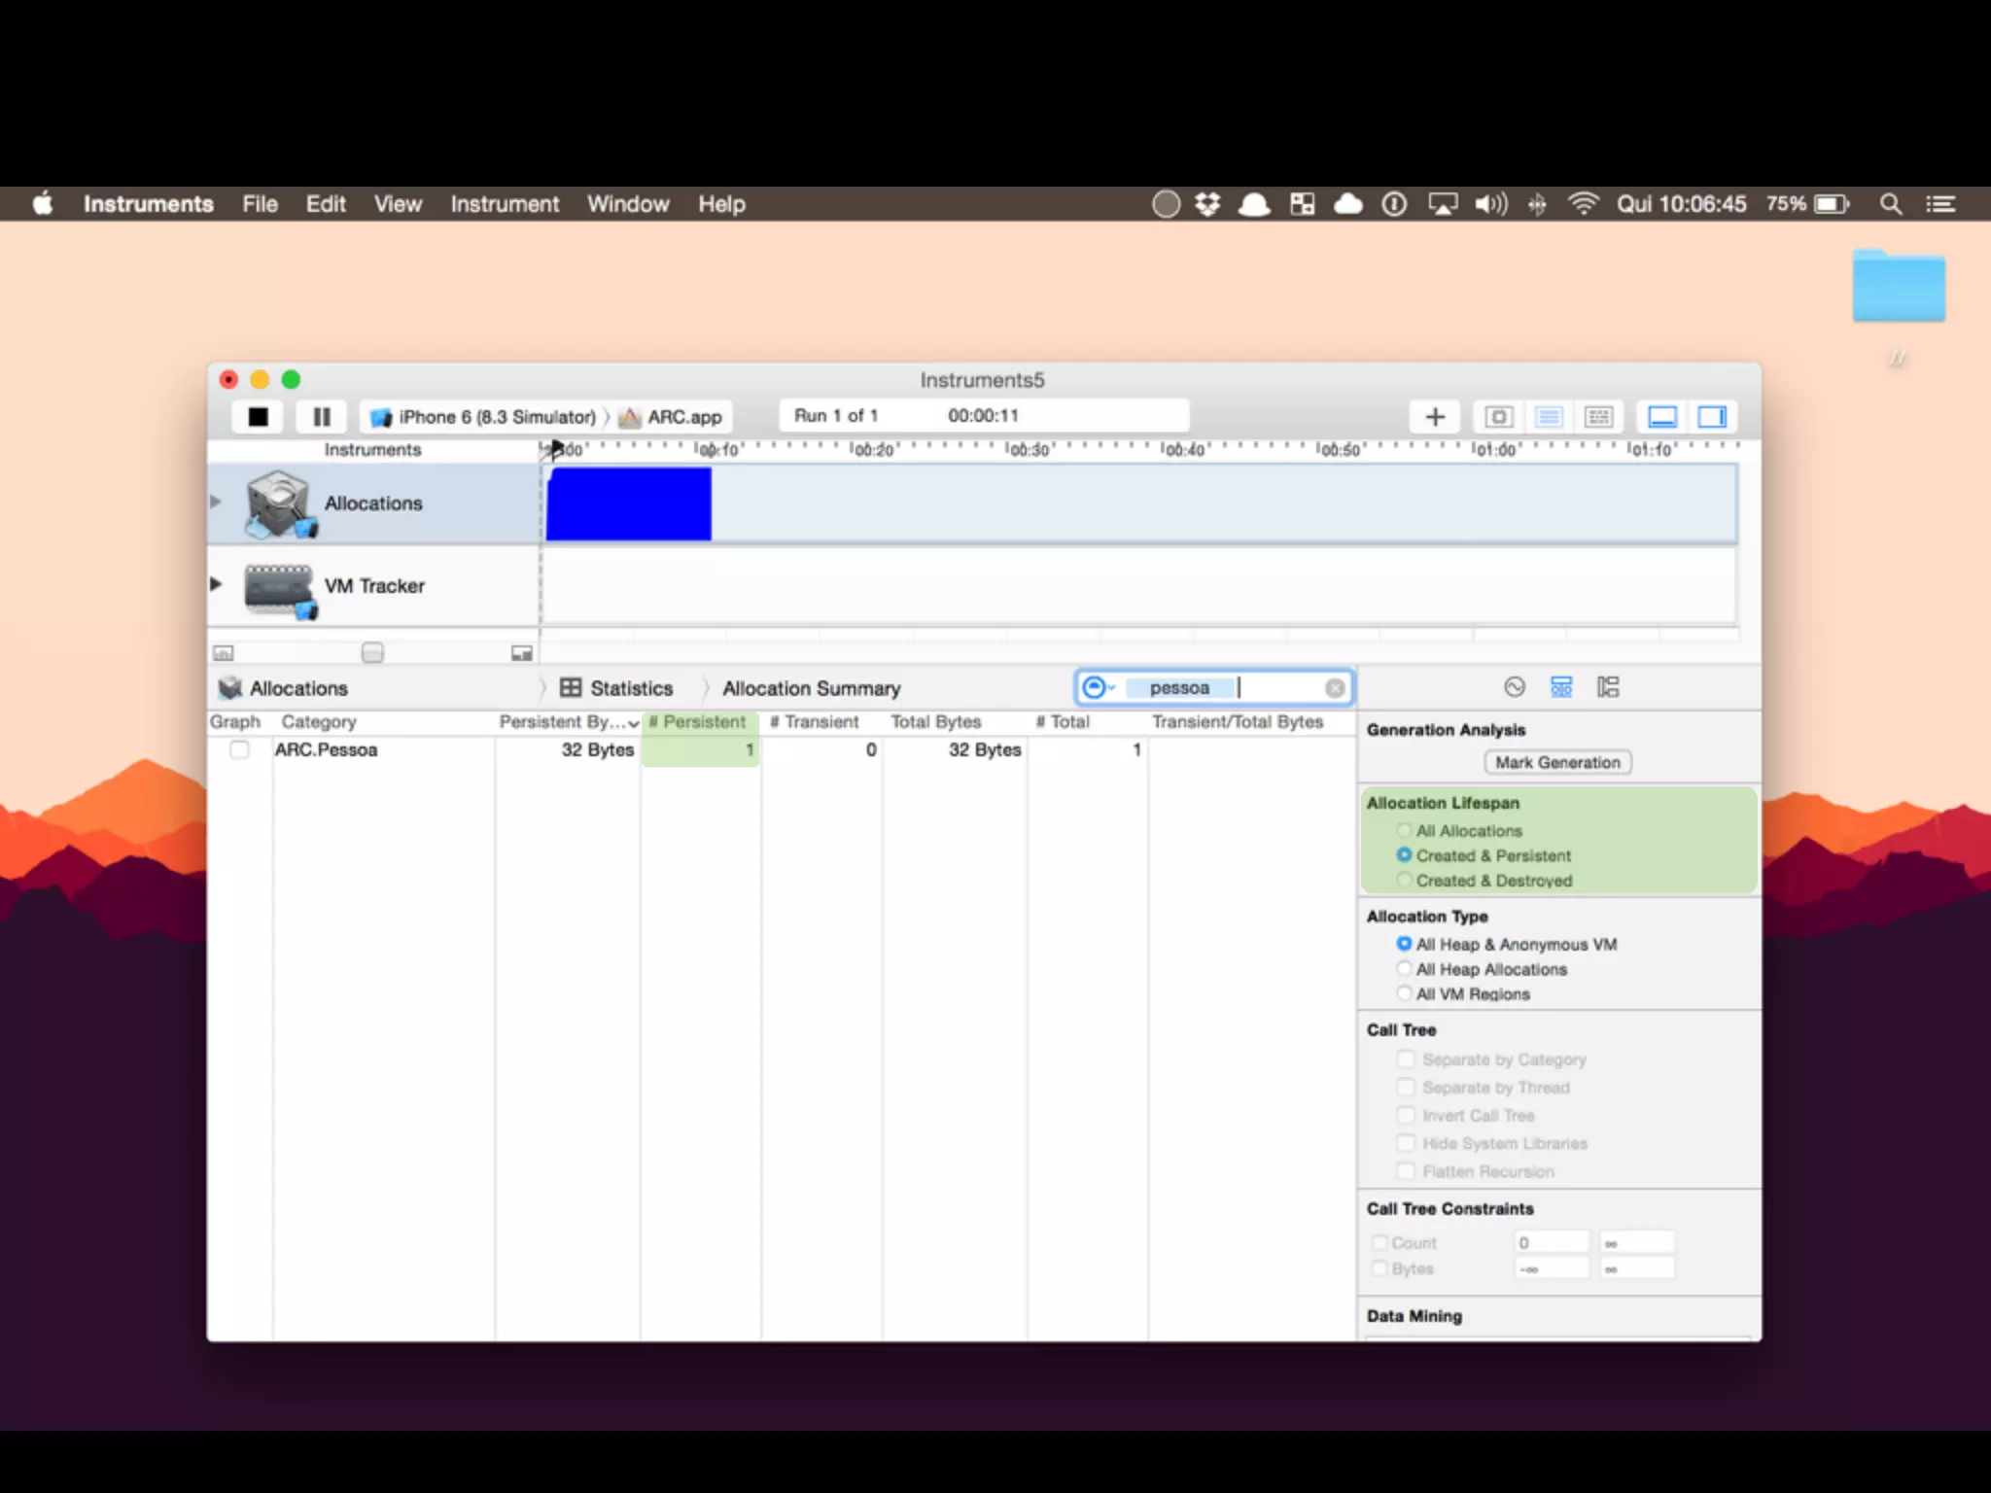The width and height of the screenshot is (1991, 1493).
Task: Click the VM Tracker instrument icon
Action: point(280,587)
